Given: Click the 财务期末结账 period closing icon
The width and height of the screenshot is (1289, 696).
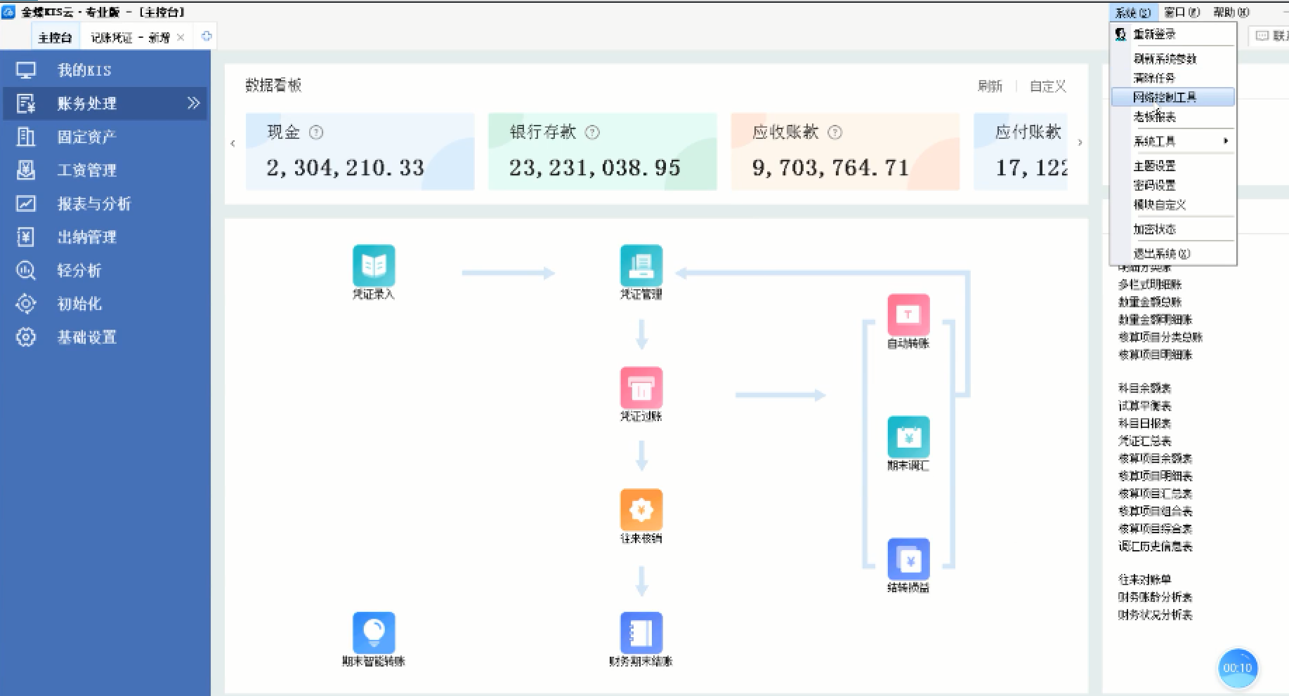Looking at the screenshot, I should tap(641, 632).
